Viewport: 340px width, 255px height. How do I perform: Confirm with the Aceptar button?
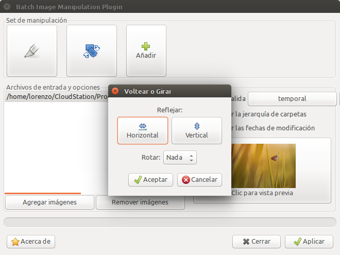click(150, 180)
